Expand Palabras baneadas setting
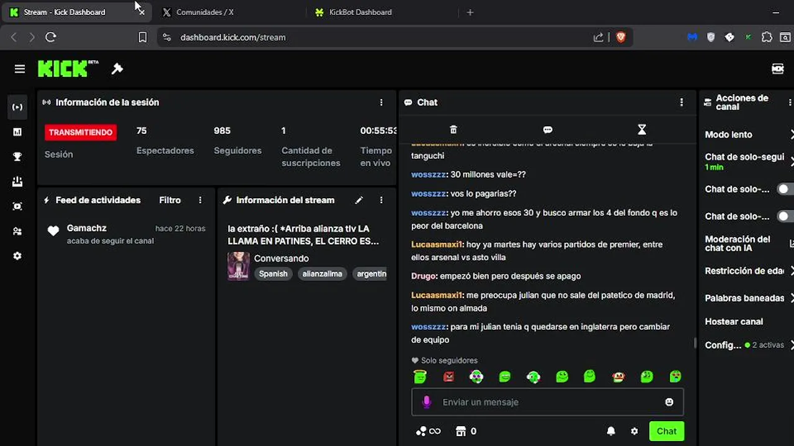Viewport: 794px width, 446px height. pos(749,298)
